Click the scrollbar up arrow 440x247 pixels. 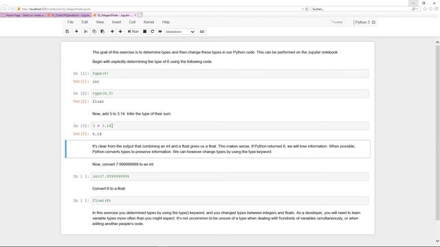tap(437, 43)
